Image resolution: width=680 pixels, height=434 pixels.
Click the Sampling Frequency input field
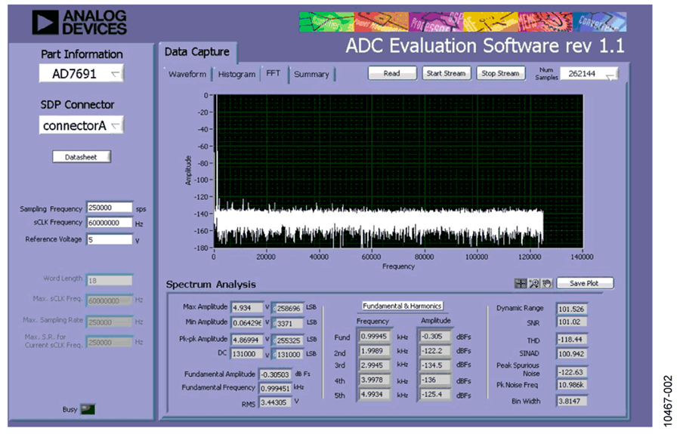pos(110,208)
